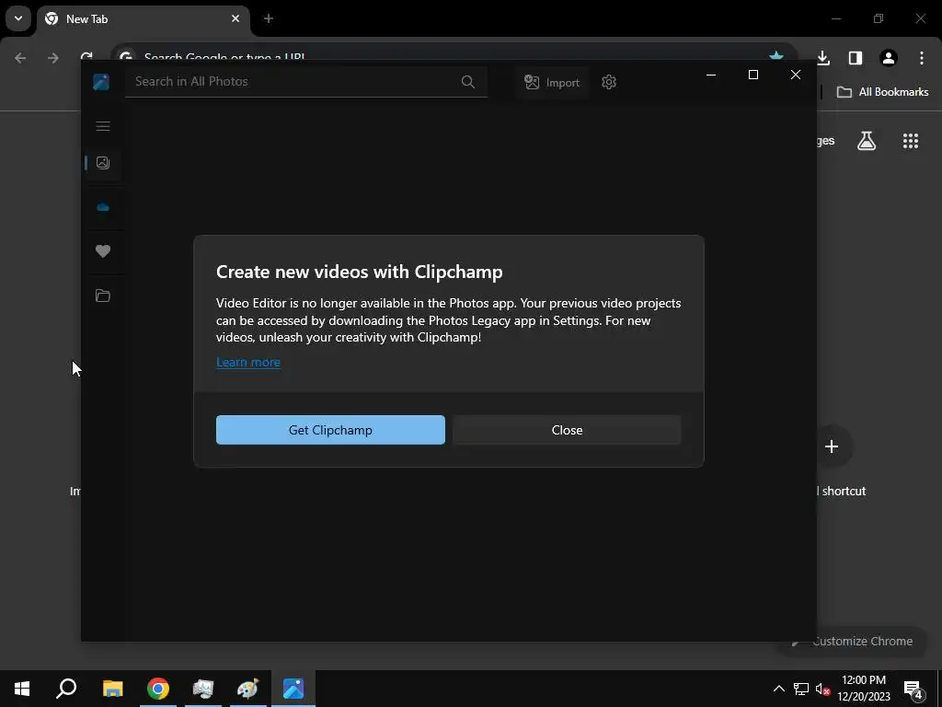The image size is (942, 707).
Task: Open All Bookmarks folder in Chrome
Action: coord(882,92)
